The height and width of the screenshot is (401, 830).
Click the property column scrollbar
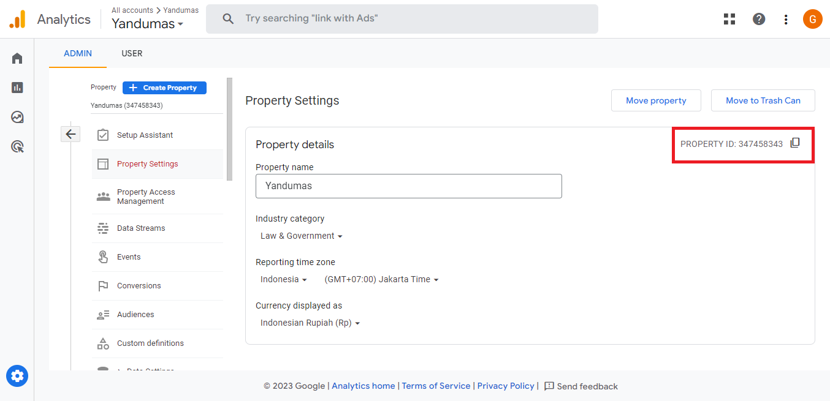click(230, 129)
